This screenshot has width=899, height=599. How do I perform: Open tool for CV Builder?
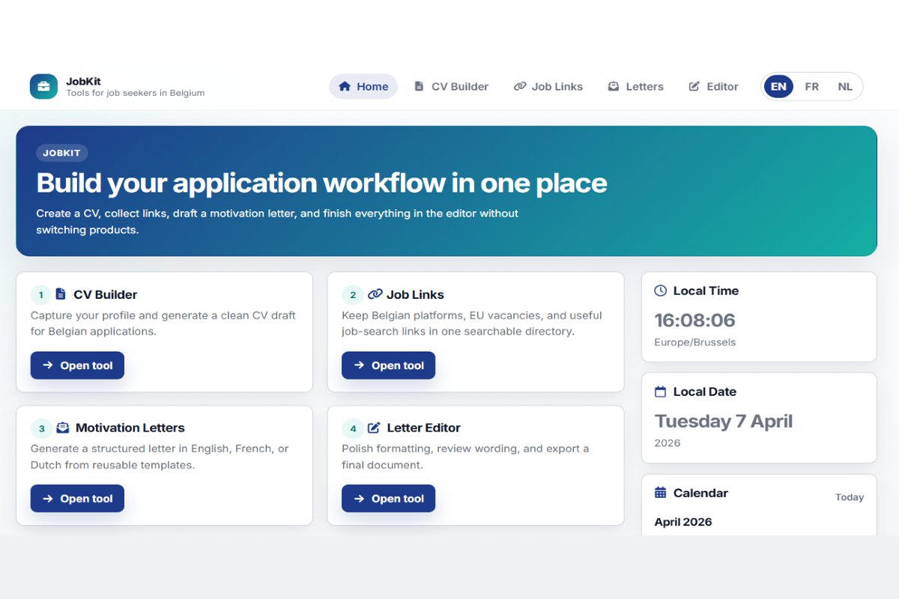77,365
